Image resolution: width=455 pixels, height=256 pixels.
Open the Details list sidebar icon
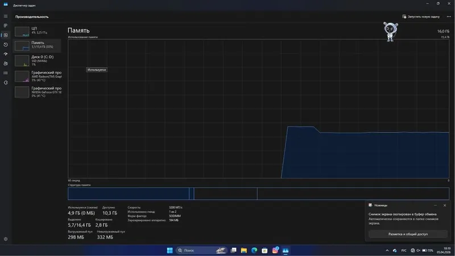[x=6, y=73]
